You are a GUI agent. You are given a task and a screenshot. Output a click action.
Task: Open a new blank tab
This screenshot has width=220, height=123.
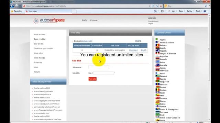click(74, 11)
